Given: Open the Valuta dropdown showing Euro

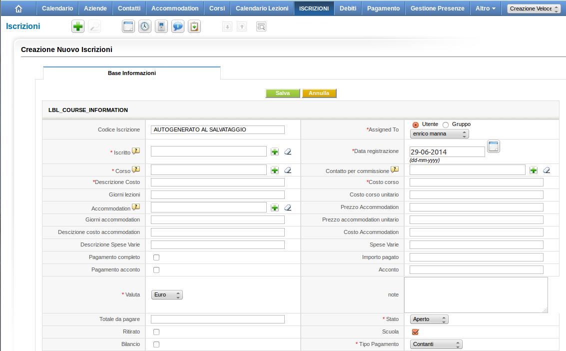Looking at the screenshot, I should (x=167, y=295).
